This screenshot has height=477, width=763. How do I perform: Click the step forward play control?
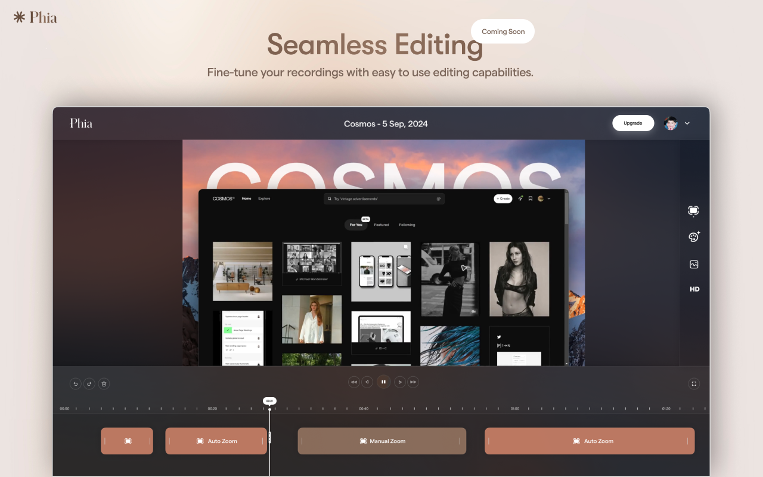400,382
